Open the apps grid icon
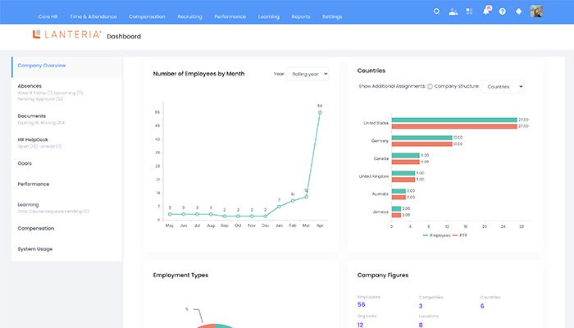 469,11
